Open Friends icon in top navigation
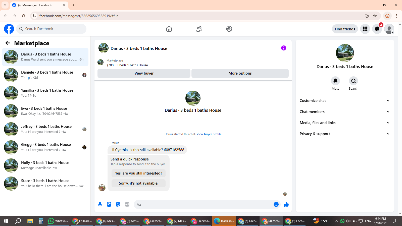 coord(199,29)
